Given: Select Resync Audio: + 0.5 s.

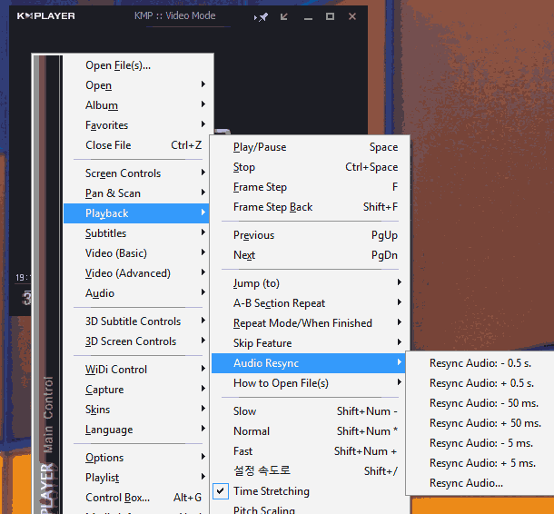Looking at the screenshot, I should 480,383.
